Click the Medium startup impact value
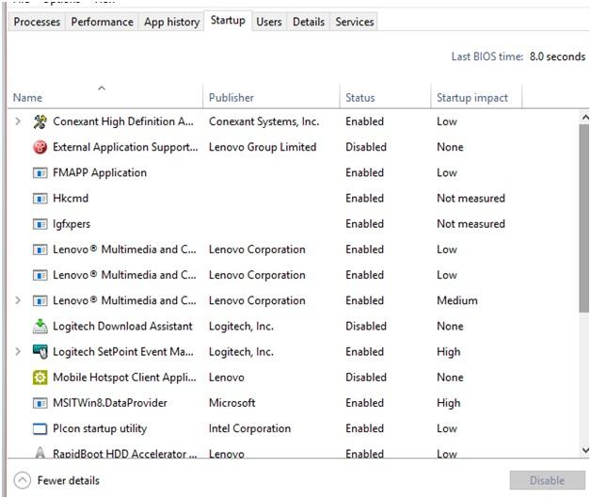591x499 pixels. click(456, 300)
